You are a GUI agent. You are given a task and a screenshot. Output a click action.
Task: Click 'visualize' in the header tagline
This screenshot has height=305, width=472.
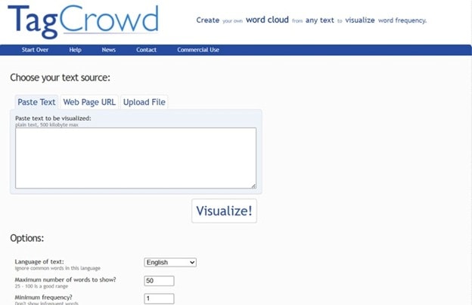point(360,20)
